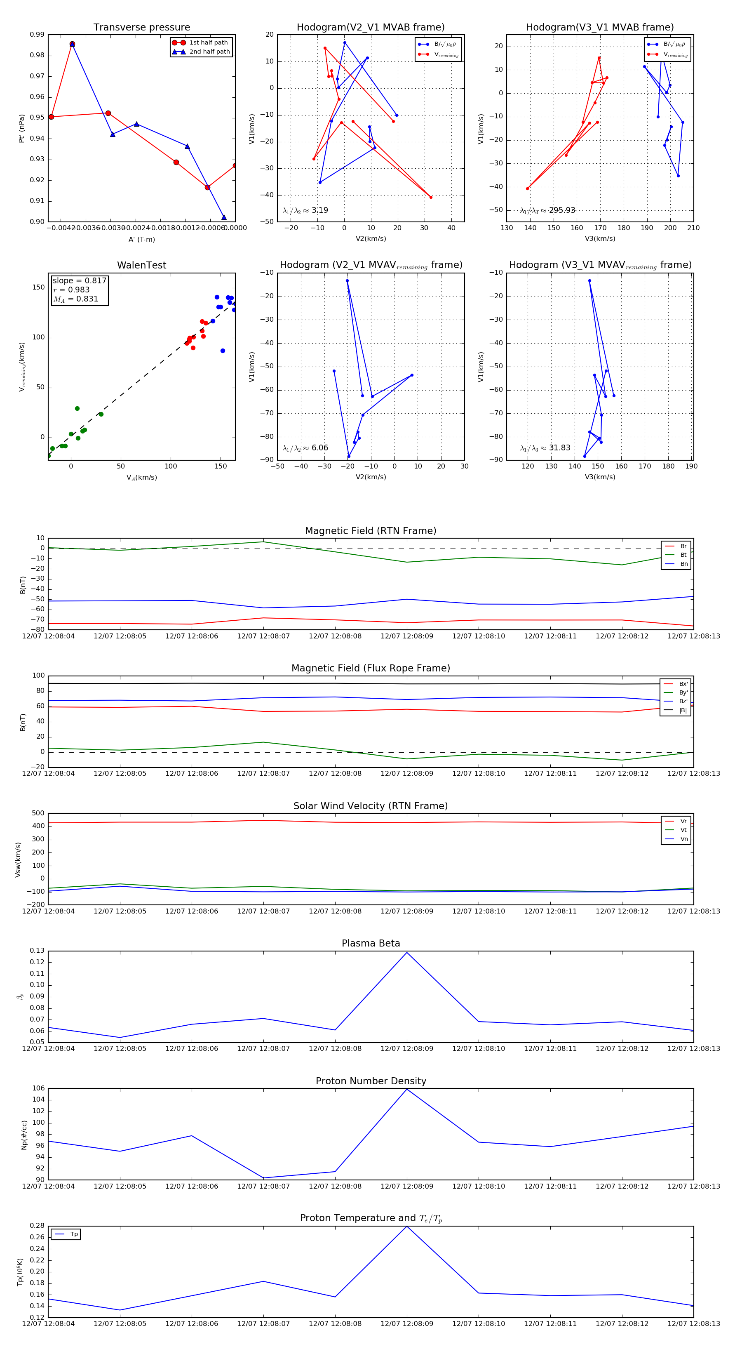This screenshot has height=1361, width=742.
Task: Click the WalenTest "V_remaining(km/s)" y-axis label
Action: point(22,367)
